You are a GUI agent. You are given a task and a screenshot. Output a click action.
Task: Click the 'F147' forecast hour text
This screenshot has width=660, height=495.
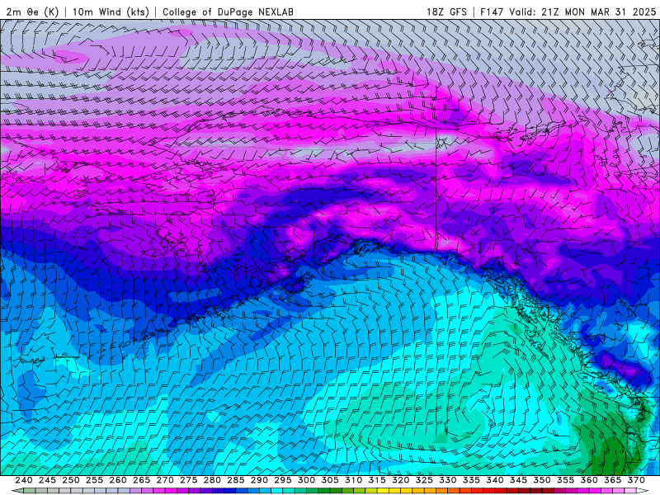click(492, 12)
